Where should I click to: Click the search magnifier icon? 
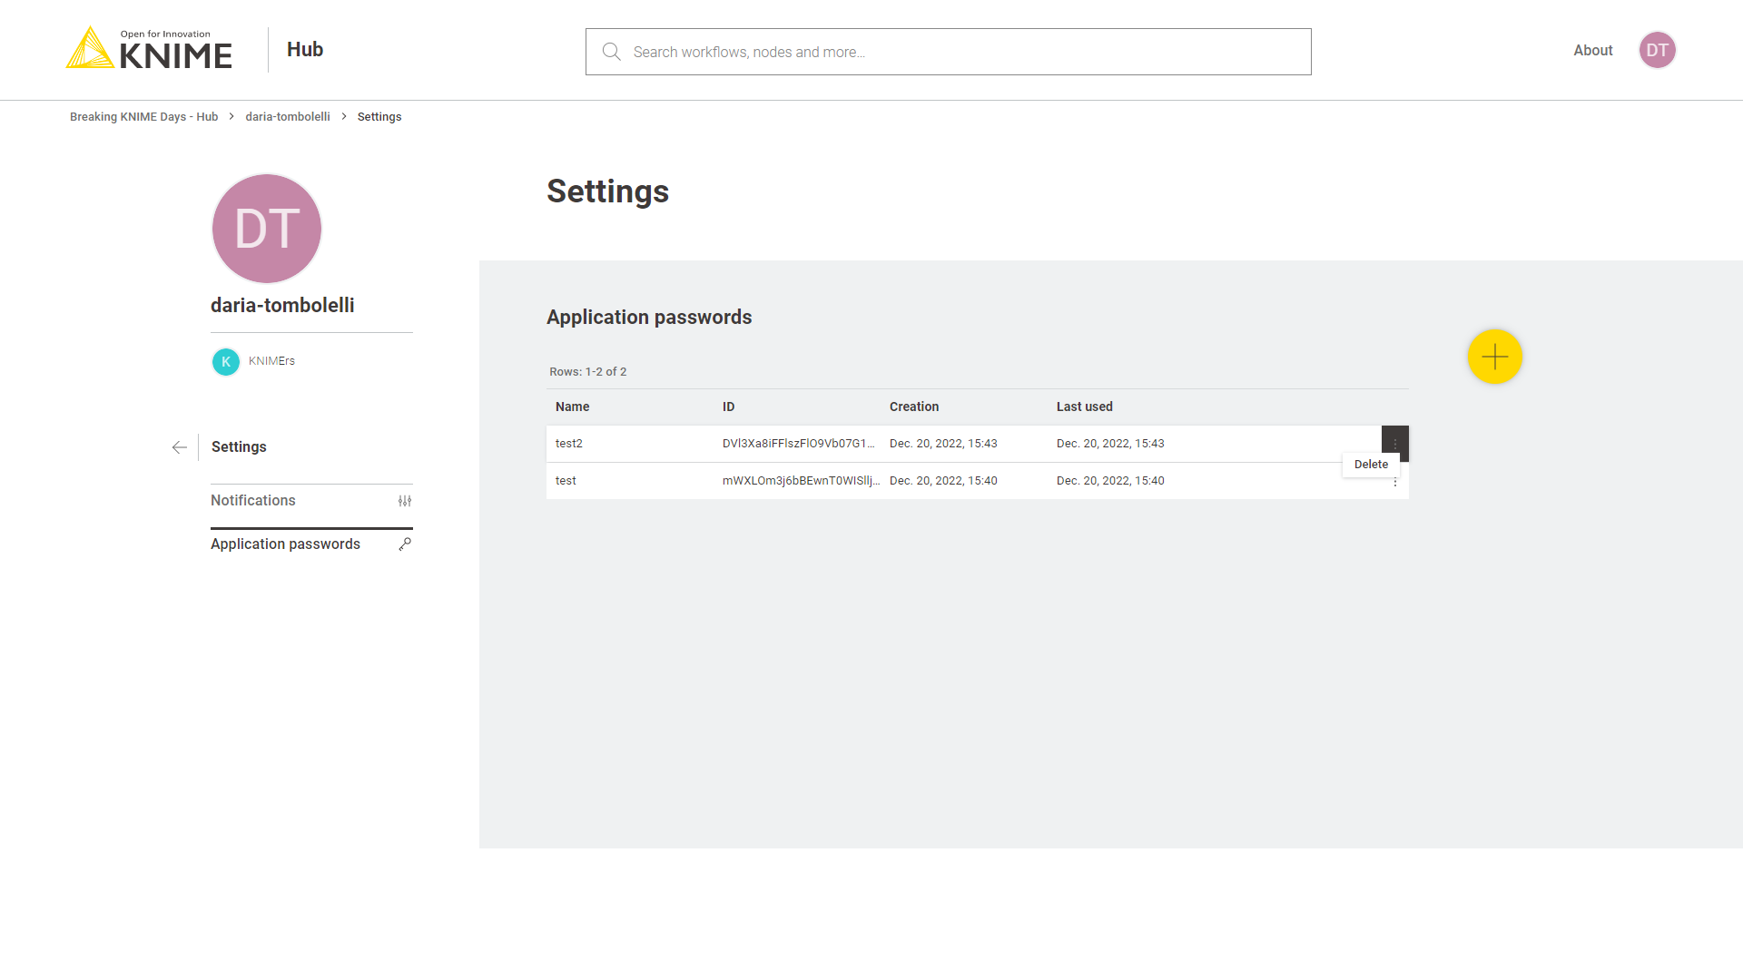612,52
